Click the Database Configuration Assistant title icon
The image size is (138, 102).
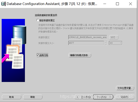(4, 4)
